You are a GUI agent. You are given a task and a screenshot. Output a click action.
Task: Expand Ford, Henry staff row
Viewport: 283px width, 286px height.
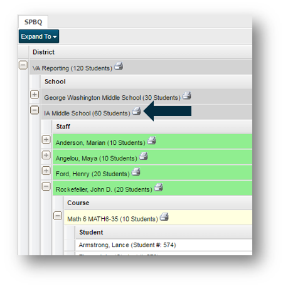pyautogui.click(x=46, y=171)
